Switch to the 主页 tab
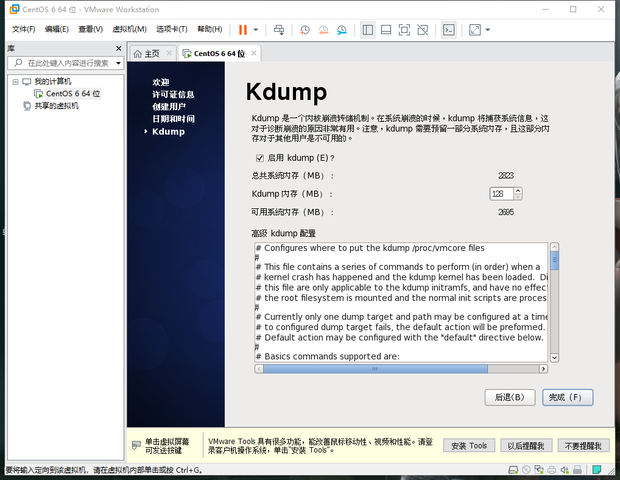This screenshot has height=480, width=620. [x=152, y=54]
